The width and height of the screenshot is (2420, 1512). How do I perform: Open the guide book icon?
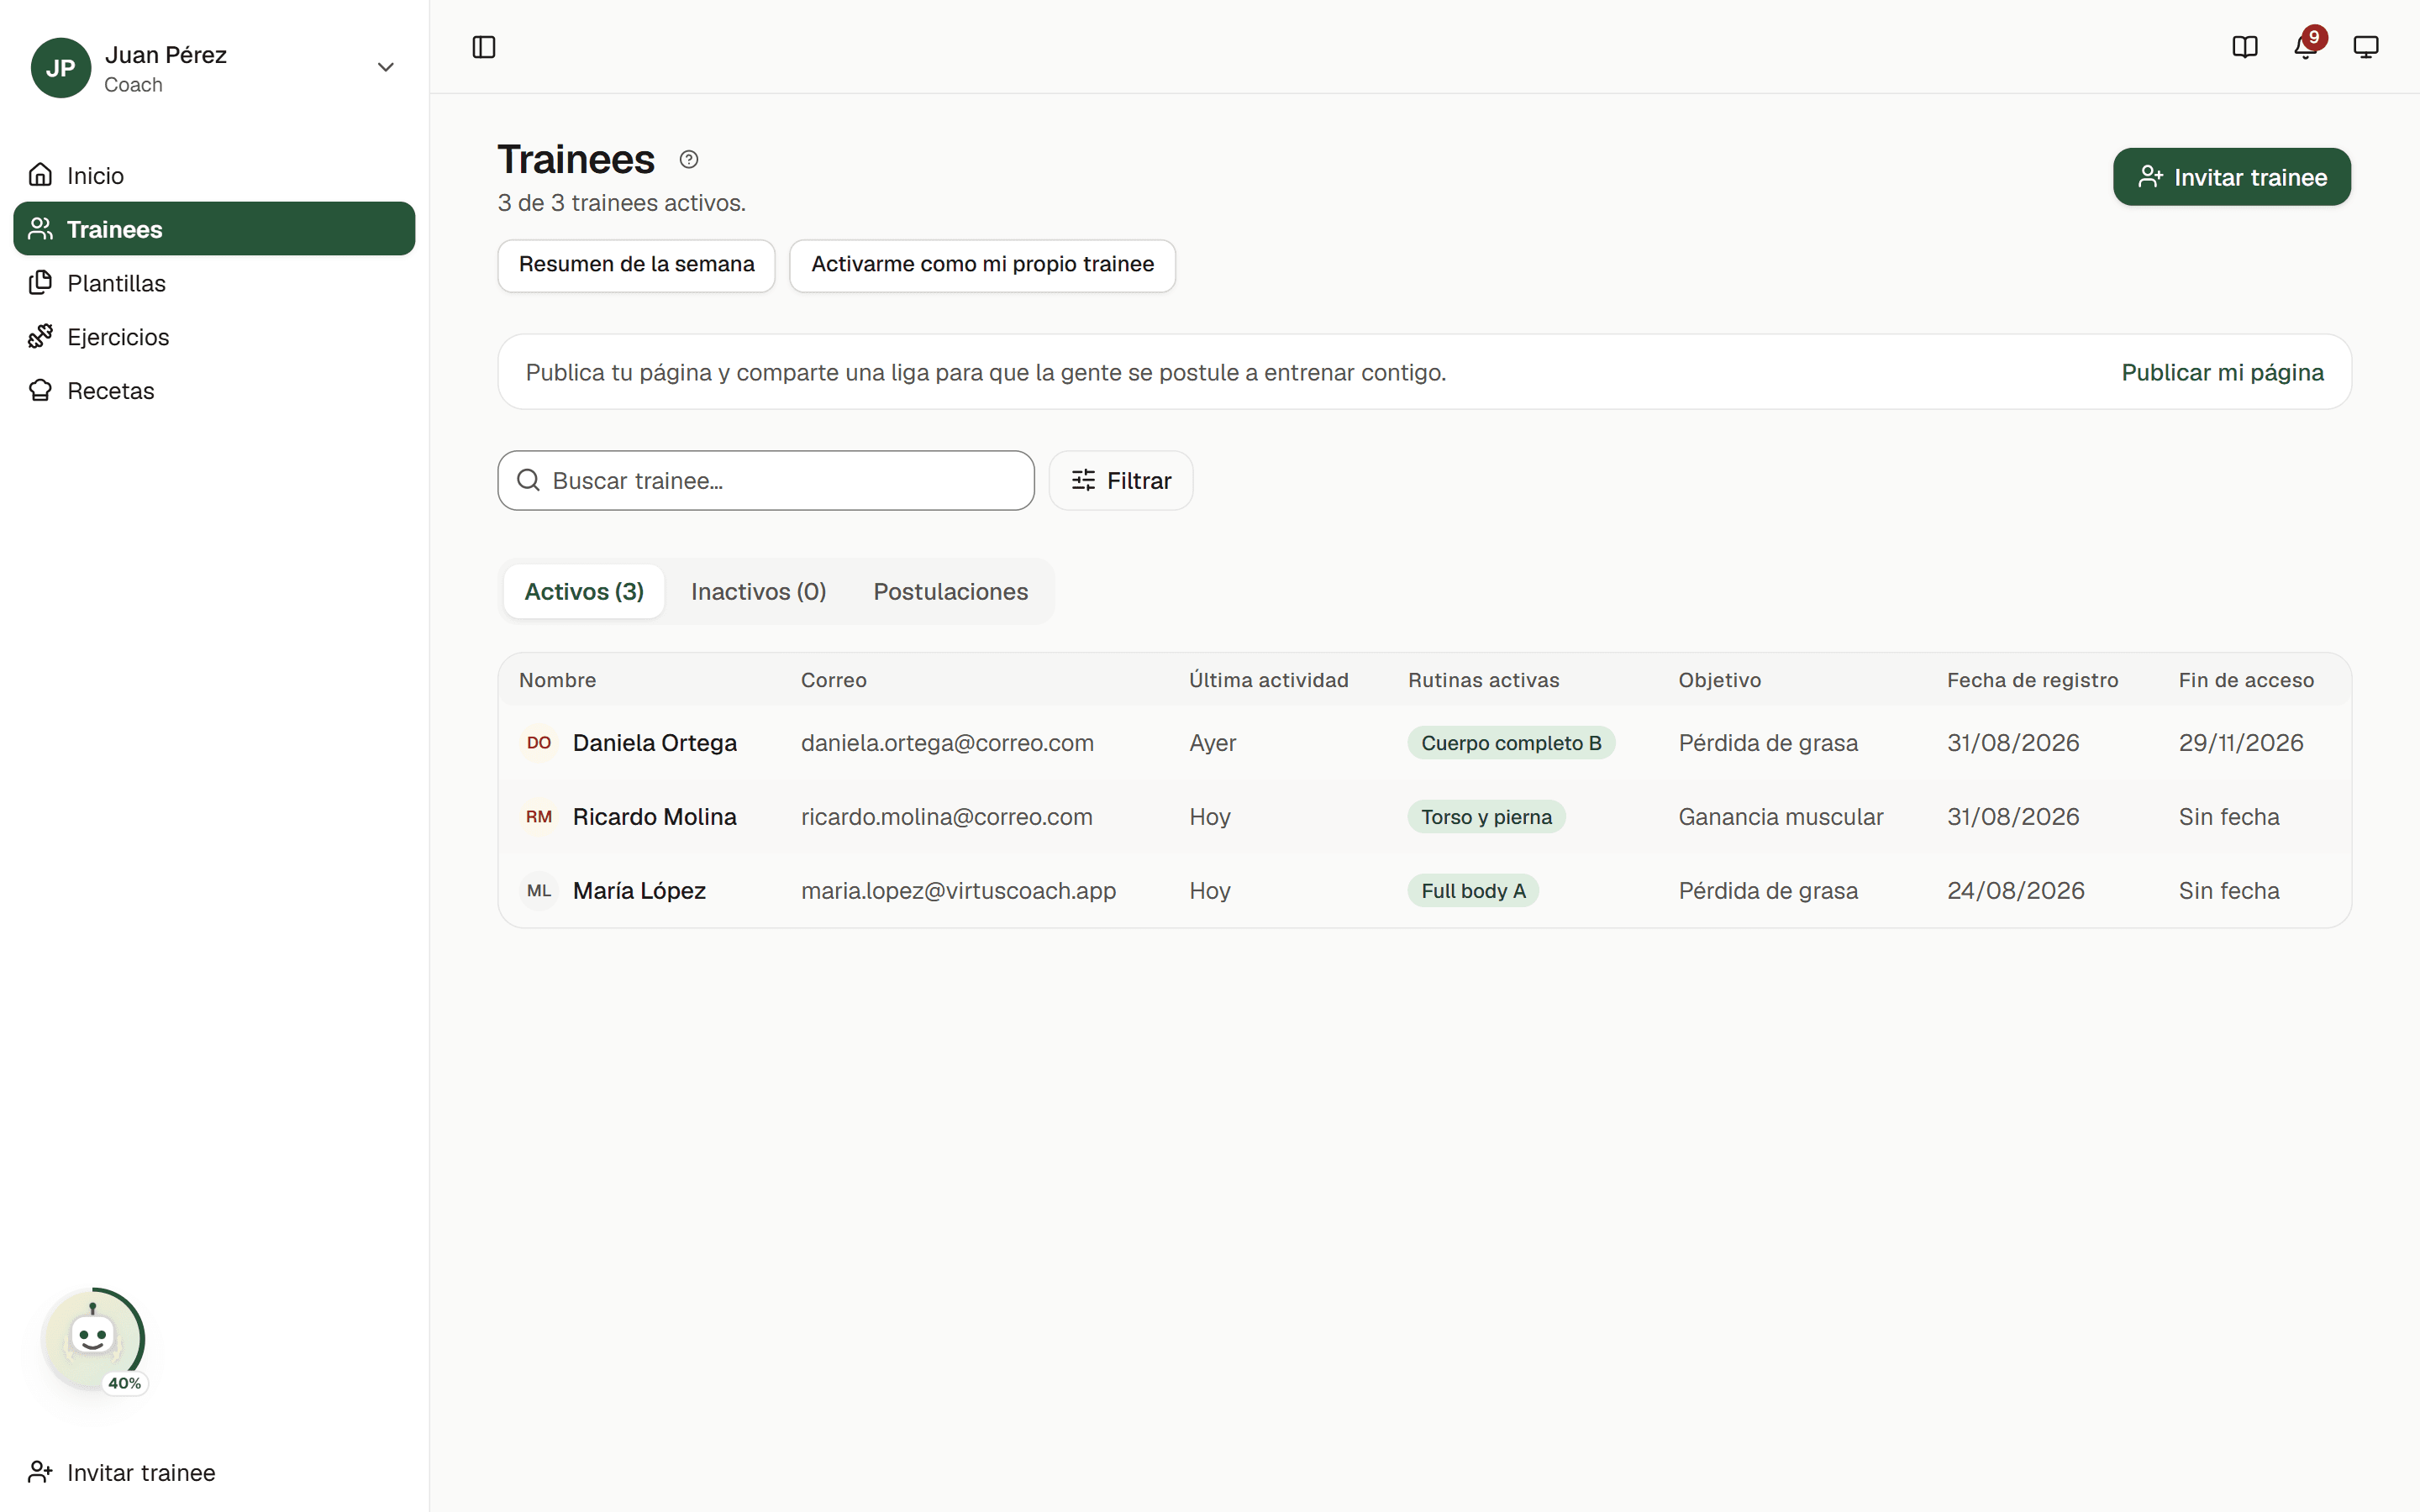(2245, 47)
